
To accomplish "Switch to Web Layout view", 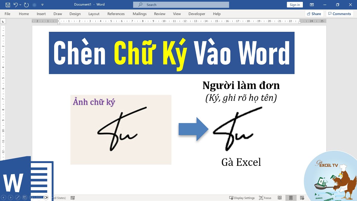I will click(x=302, y=198).
